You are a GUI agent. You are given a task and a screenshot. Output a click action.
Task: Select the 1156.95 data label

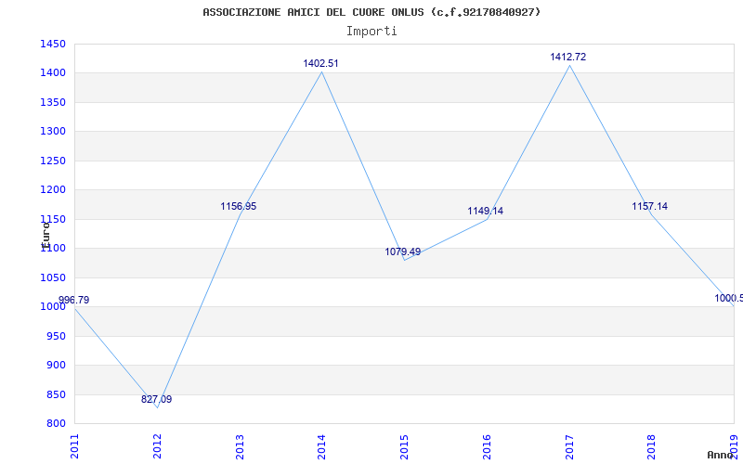click(x=239, y=206)
